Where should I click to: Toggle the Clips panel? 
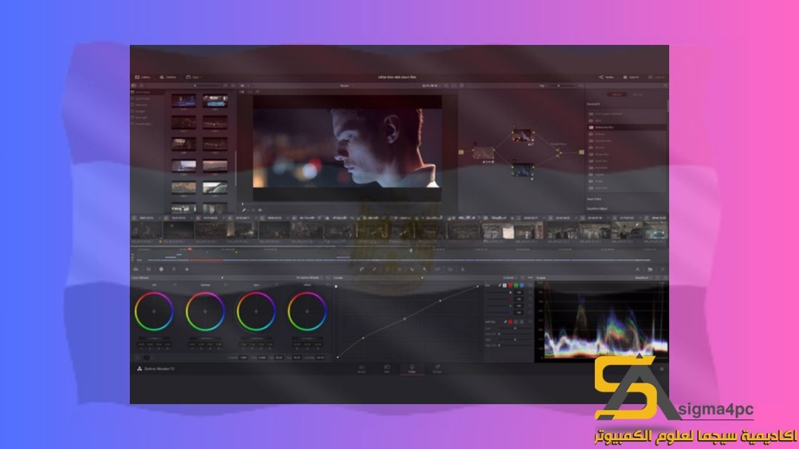(x=194, y=77)
